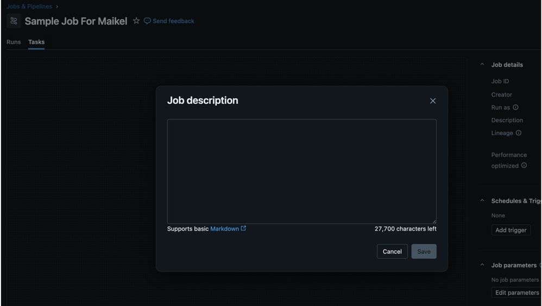Click the Creator label
The width and height of the screenshot is (542, 306).
[502, 94]
